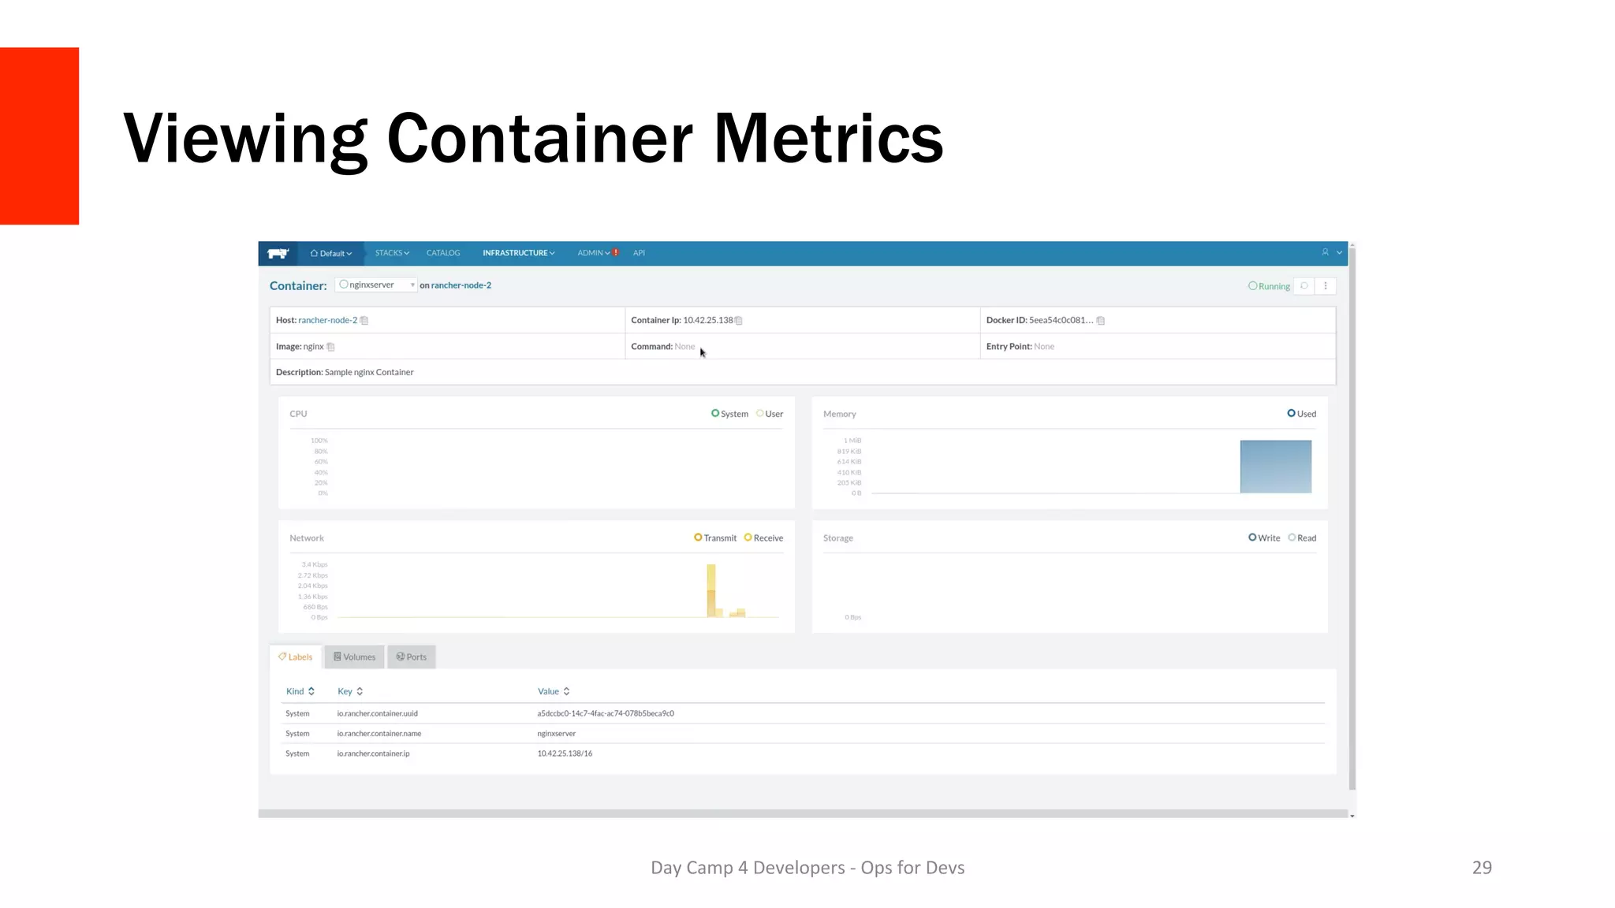Open the user account icon menu
The width and height of the screenshot is (1615, 908).
[1326, 252]
